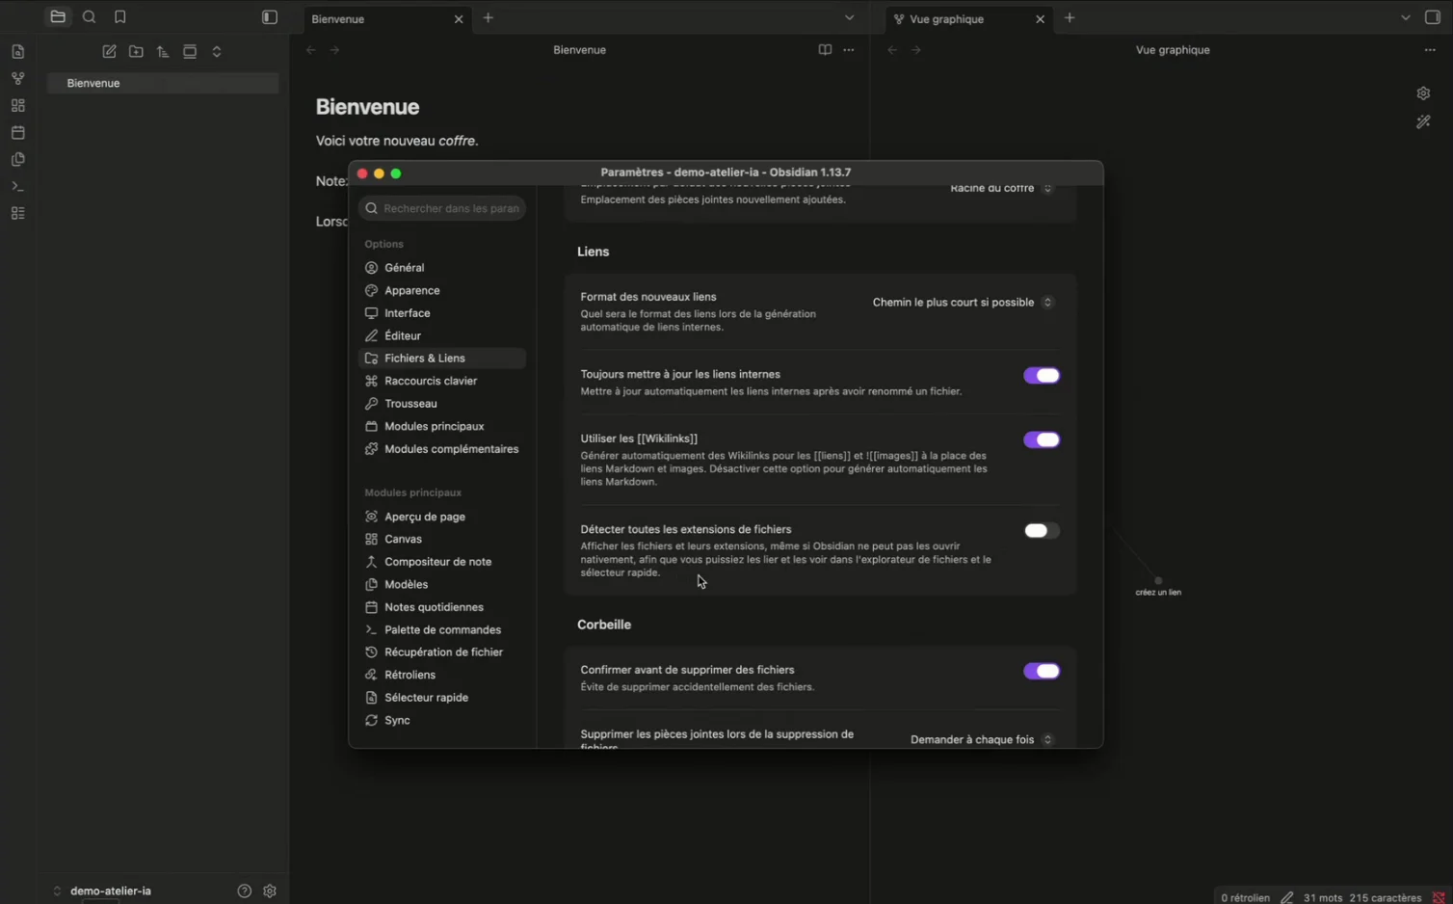Create new canvas icon in left ribbon
This screenshot has height=904, width=1453.
17,105
